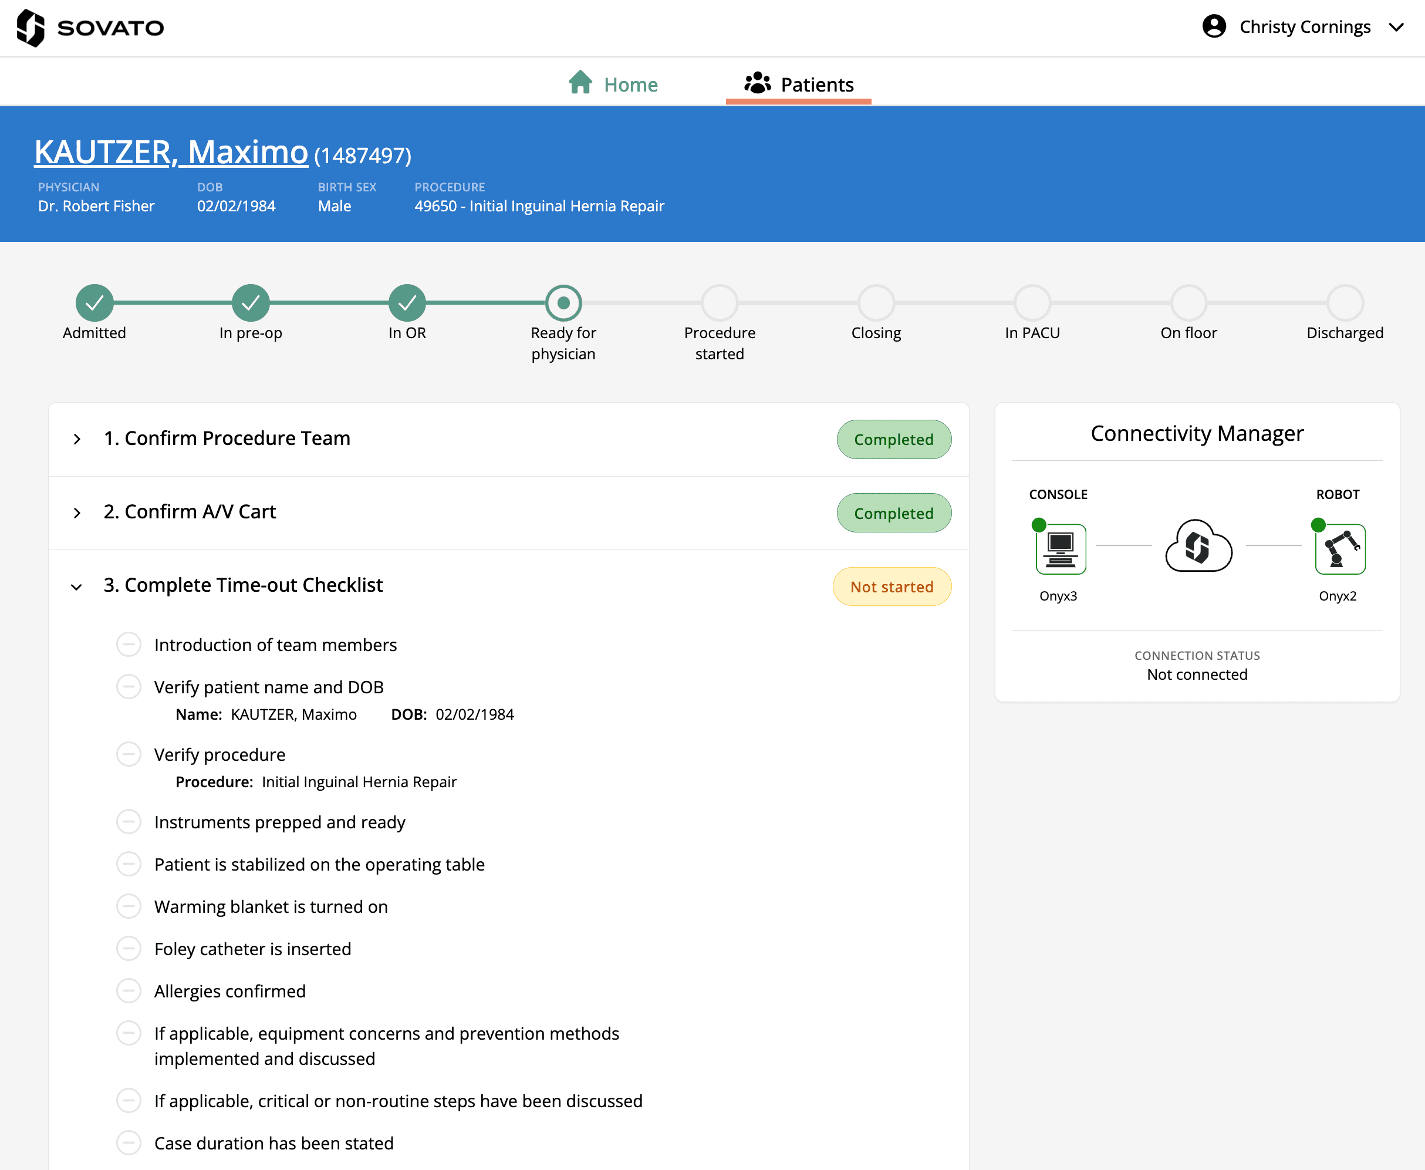Click the Home house icon
The image size is (1425, 1170).
[x=580, y=82]
